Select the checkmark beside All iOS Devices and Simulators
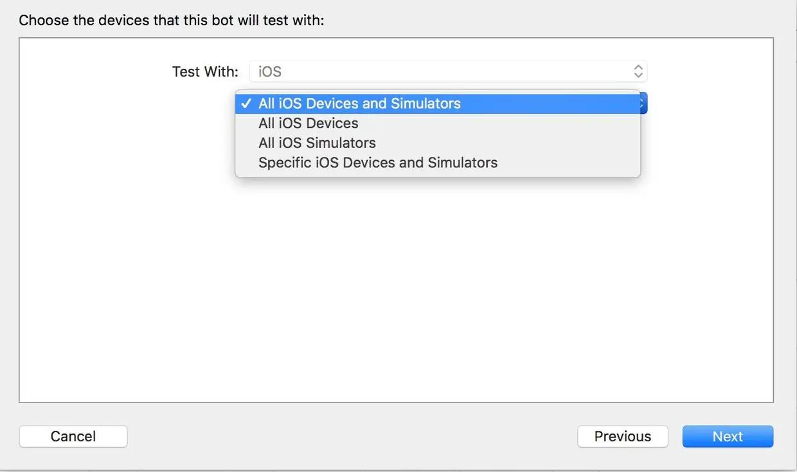The height and width of the screenshot is (472, 797). pos(246,104)
